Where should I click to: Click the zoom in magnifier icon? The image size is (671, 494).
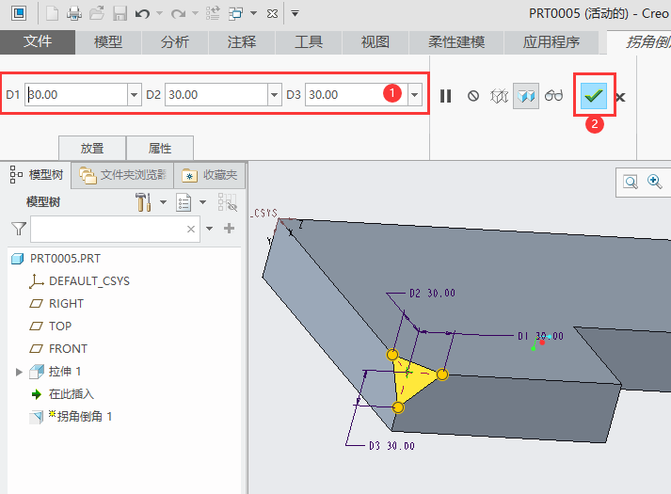click(x=655, y=182)
